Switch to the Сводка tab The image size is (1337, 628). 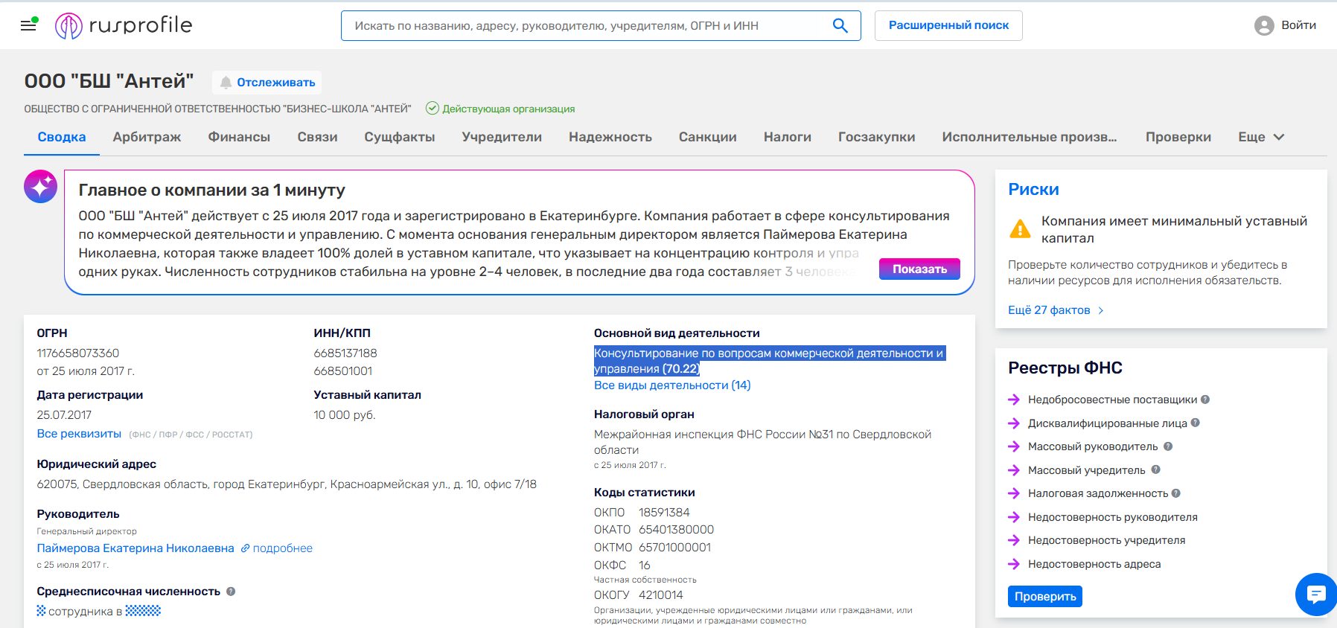point(62,137)
